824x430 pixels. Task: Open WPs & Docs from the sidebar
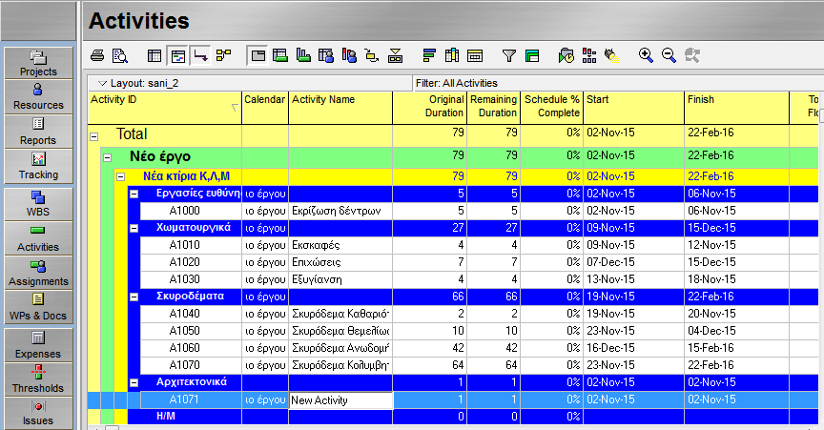click(38, 307)
